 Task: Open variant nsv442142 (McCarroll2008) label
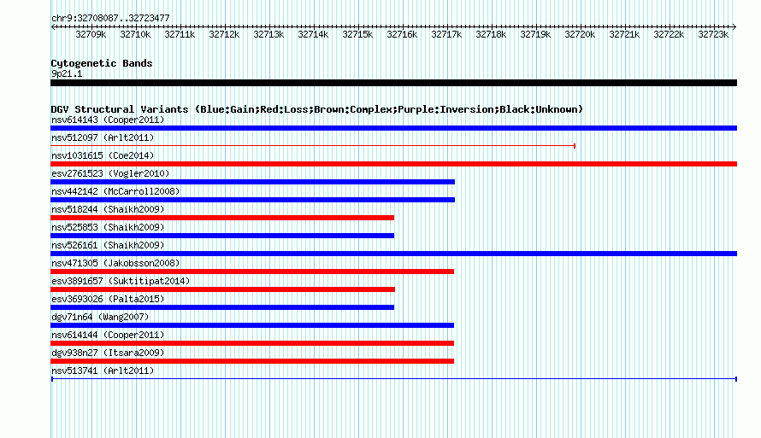tap(115, 191)
